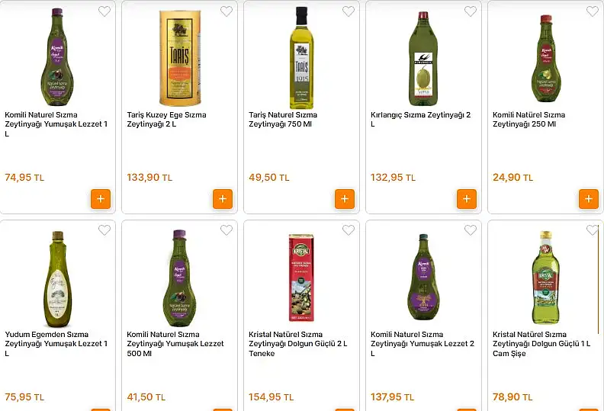Favorite the Komili Yumuşak Lezzet 1 L

[x=104, y=11]
